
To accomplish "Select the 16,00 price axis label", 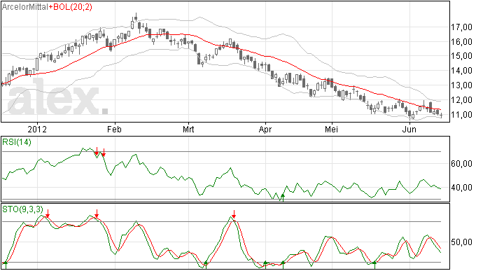I will coord(461,41).
